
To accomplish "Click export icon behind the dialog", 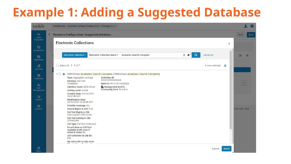I will click(x=240, y=56).
